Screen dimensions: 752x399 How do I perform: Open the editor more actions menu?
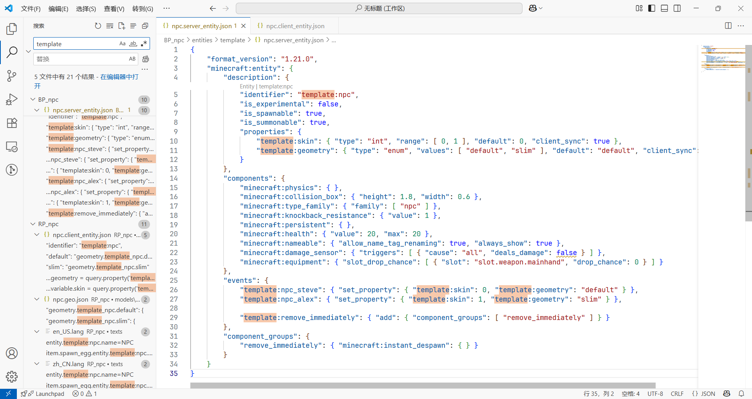tap(741, 26)
